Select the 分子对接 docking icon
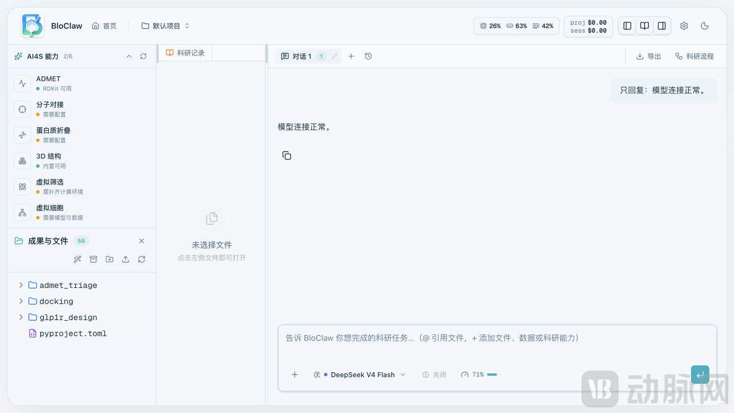 (22, 109)
